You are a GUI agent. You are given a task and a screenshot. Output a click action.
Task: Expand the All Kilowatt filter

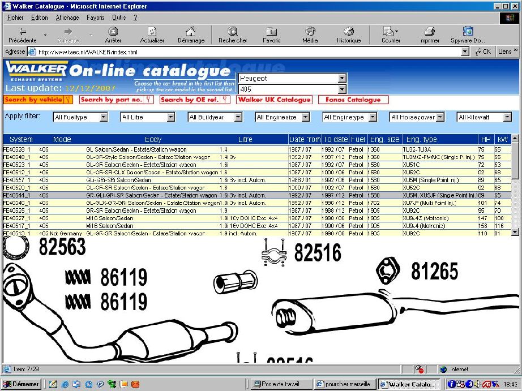pyautogui.click(x=484, y=117)
